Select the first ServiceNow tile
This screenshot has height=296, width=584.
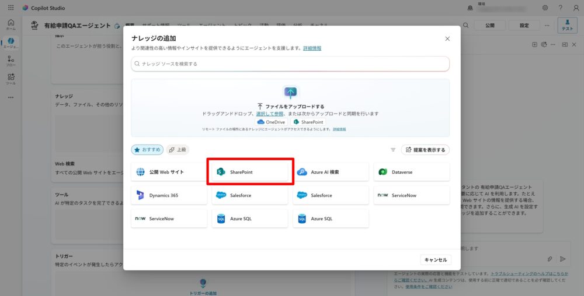point(411,195)
